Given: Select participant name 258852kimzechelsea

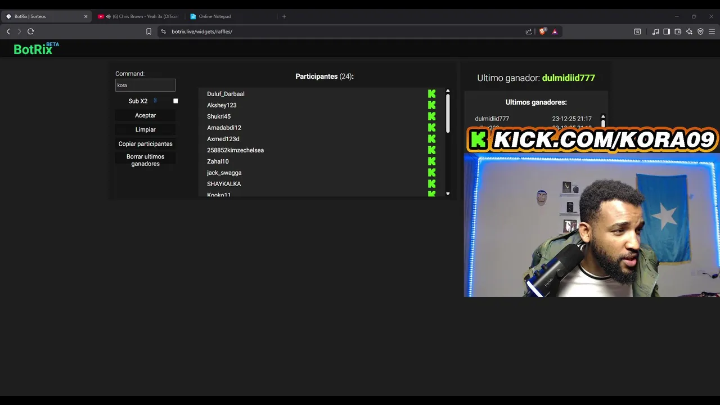Looking at the screenshot, I should point(235,150).
